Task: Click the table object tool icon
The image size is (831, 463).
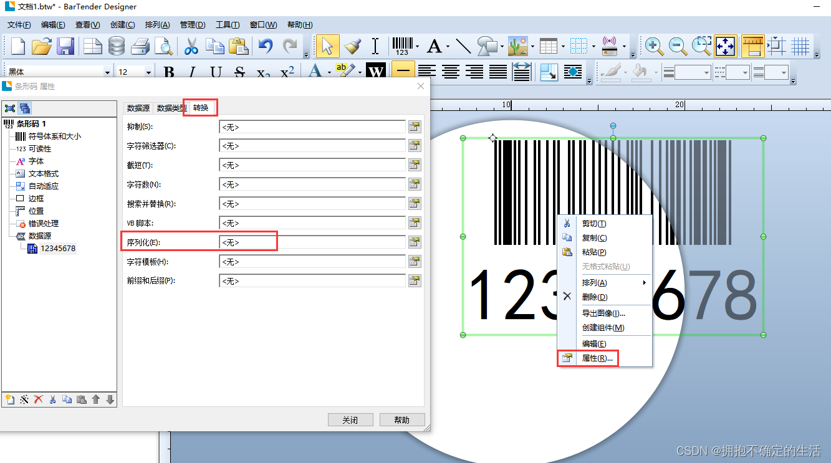Action: click(549, 46)
